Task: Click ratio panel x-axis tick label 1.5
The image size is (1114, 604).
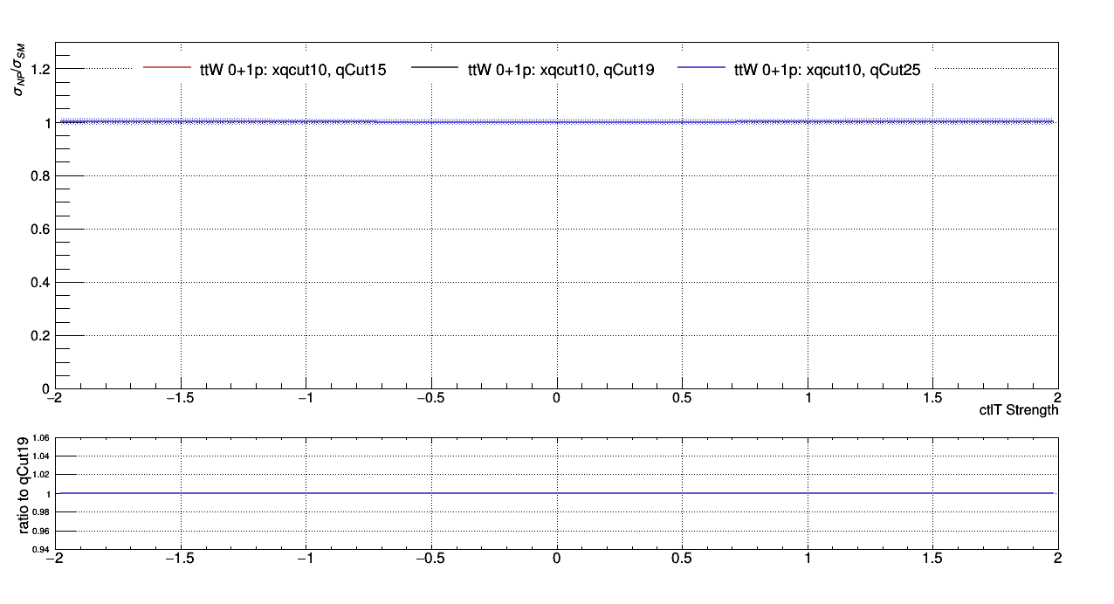Action: pos(933,559)
